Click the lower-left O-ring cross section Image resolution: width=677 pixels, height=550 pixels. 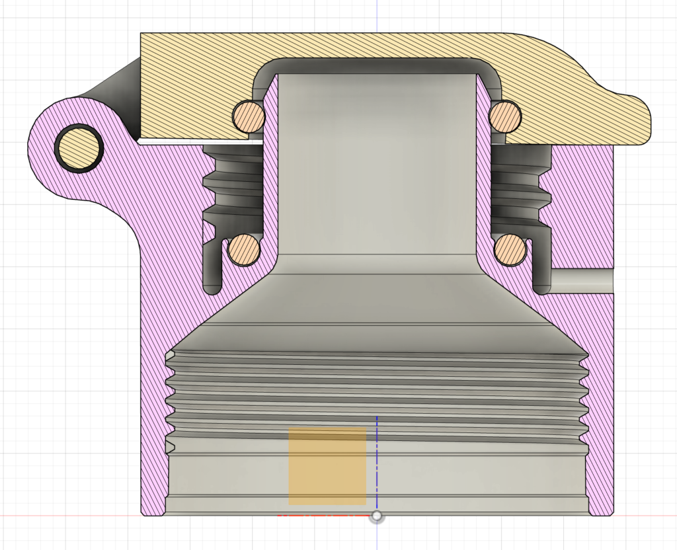[241, 250]
